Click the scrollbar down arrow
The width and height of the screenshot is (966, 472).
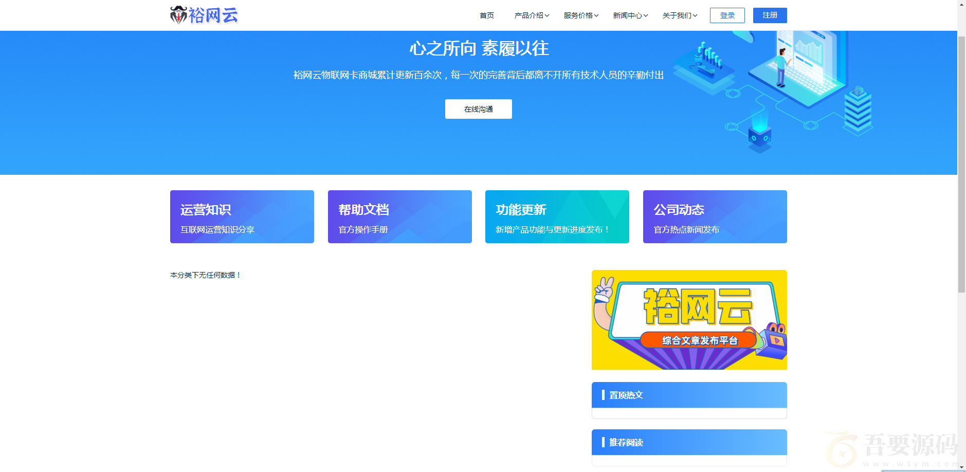(961, 467)
